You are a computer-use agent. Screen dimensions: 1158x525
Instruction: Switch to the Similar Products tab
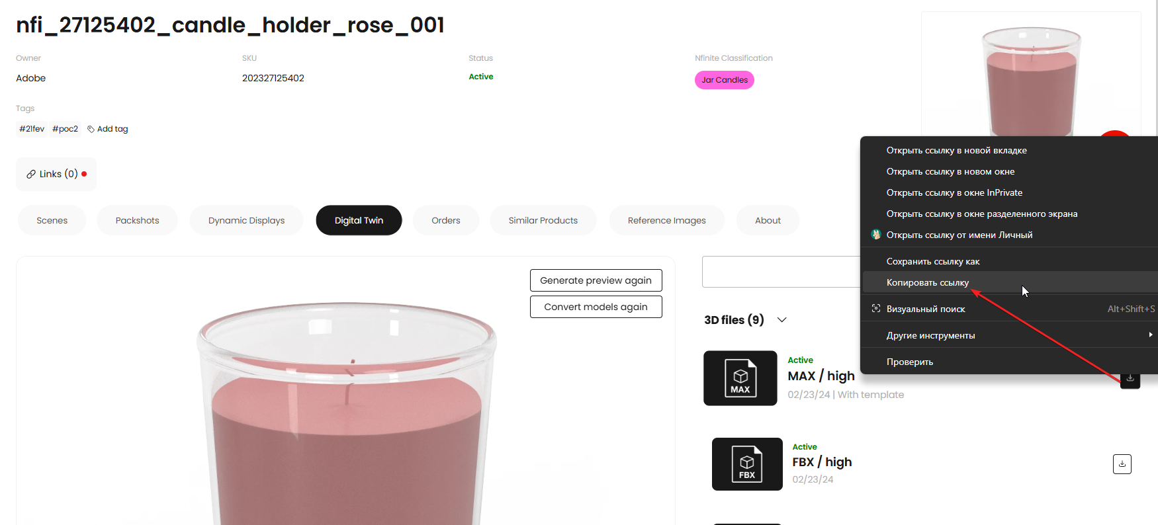point(543,220)
